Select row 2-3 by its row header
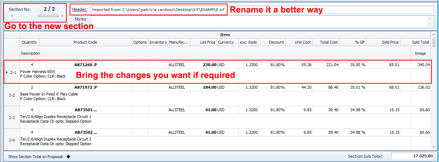 (12, 118)
